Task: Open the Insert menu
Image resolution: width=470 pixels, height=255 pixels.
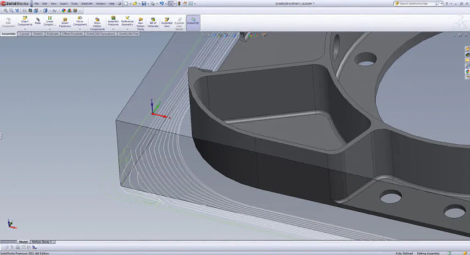Action: [64, 4]
